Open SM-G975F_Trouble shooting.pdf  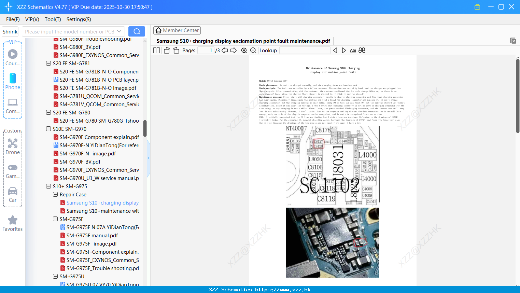pyautogui.click(x=99, y=268)
